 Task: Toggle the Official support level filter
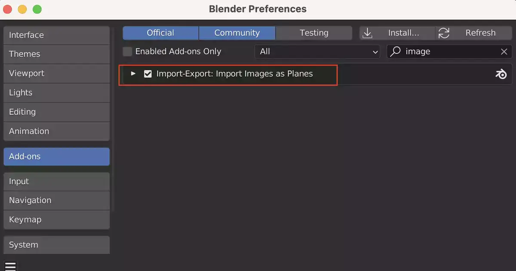click(160, 33)
